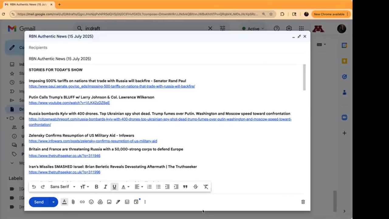This screenshot has width=389, height=219.
Task: Open the Active status dropdown
Action: tap(253, 29)
